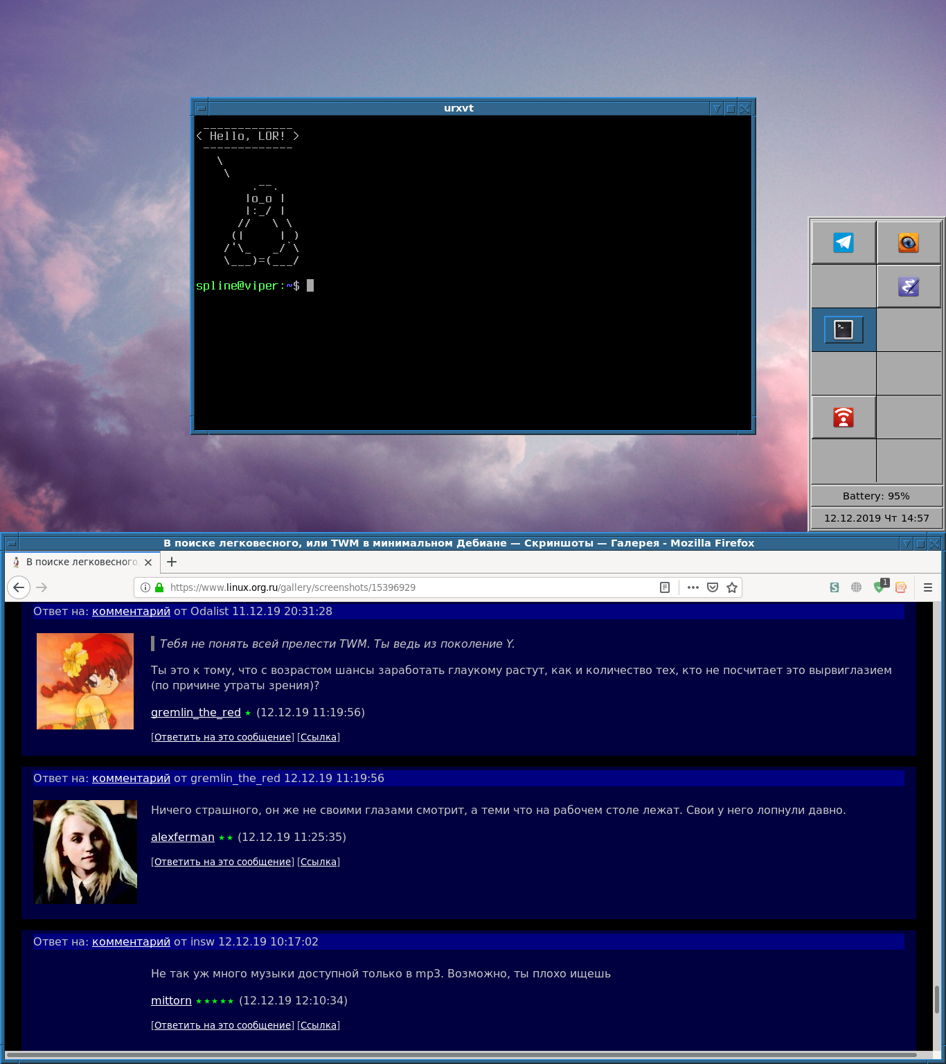Click alexferman's blonde avatar image
Image resolution: width=946 pixels, height=1064 pixels.
[x=85, y=852]
